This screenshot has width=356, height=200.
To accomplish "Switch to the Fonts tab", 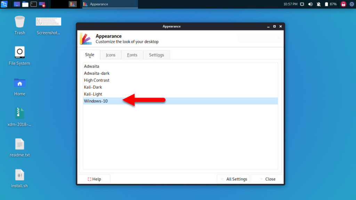I will (x=132, y=55).
